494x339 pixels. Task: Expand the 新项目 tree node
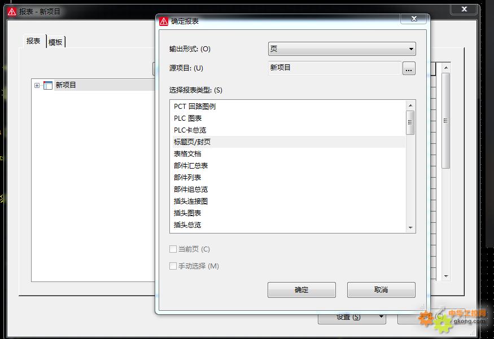(37, 85)
